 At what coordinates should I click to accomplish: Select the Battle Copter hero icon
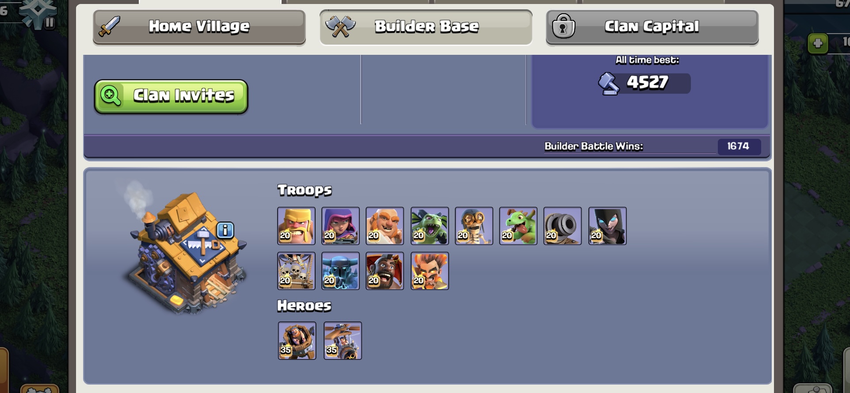pos(343,340)
